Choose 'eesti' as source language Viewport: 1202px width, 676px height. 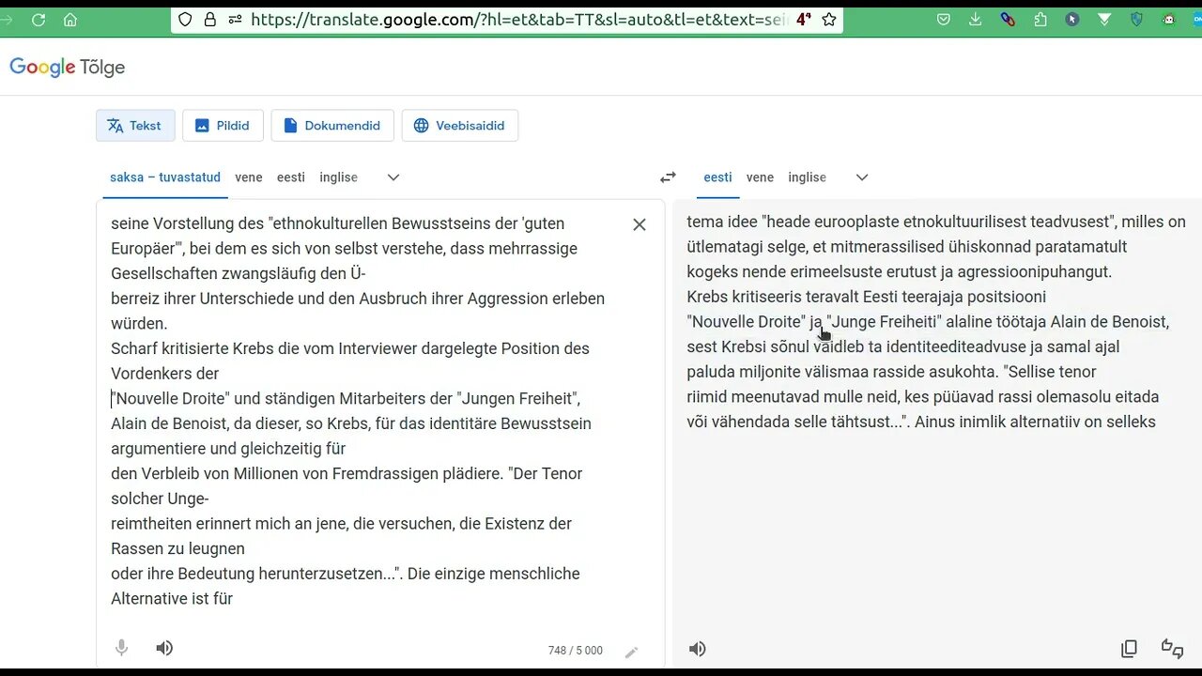[x=291, y=177]
